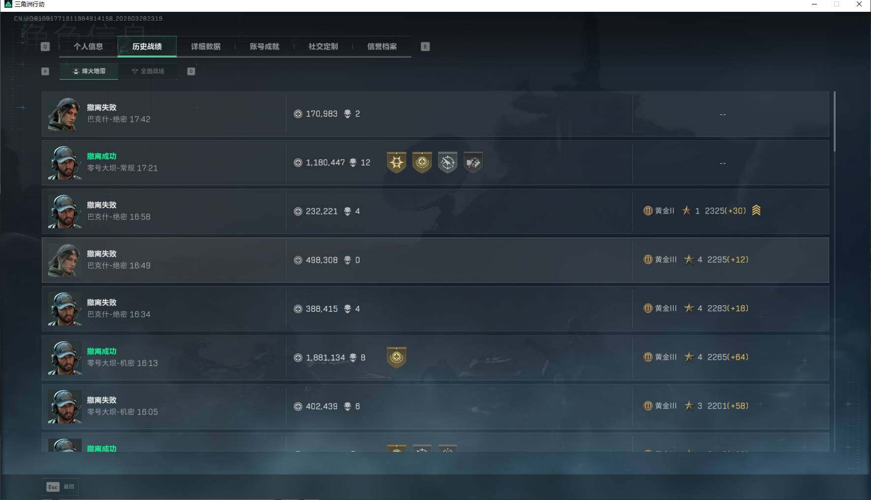
Task: Switch to 社交定制 tab
Action: 323,47
